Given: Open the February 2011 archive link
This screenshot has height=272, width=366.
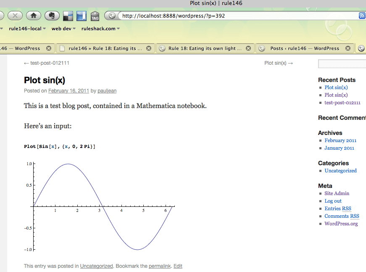Looking at the screenshot, I should (340, 140).
